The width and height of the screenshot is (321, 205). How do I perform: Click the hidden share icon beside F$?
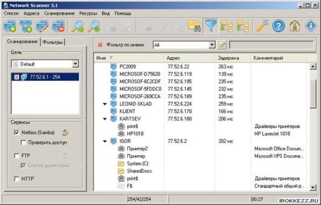click(121, 186)
